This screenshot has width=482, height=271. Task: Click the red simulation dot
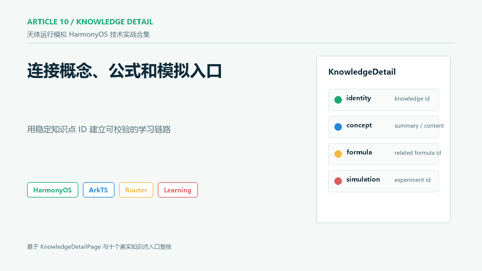(x=338, y=181)
